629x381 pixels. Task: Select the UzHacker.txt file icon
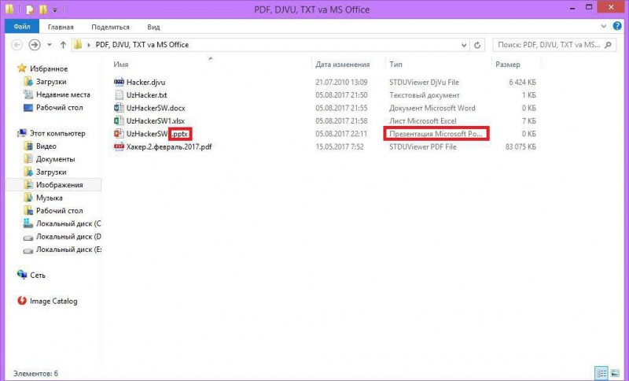click(x=120, y=94)
